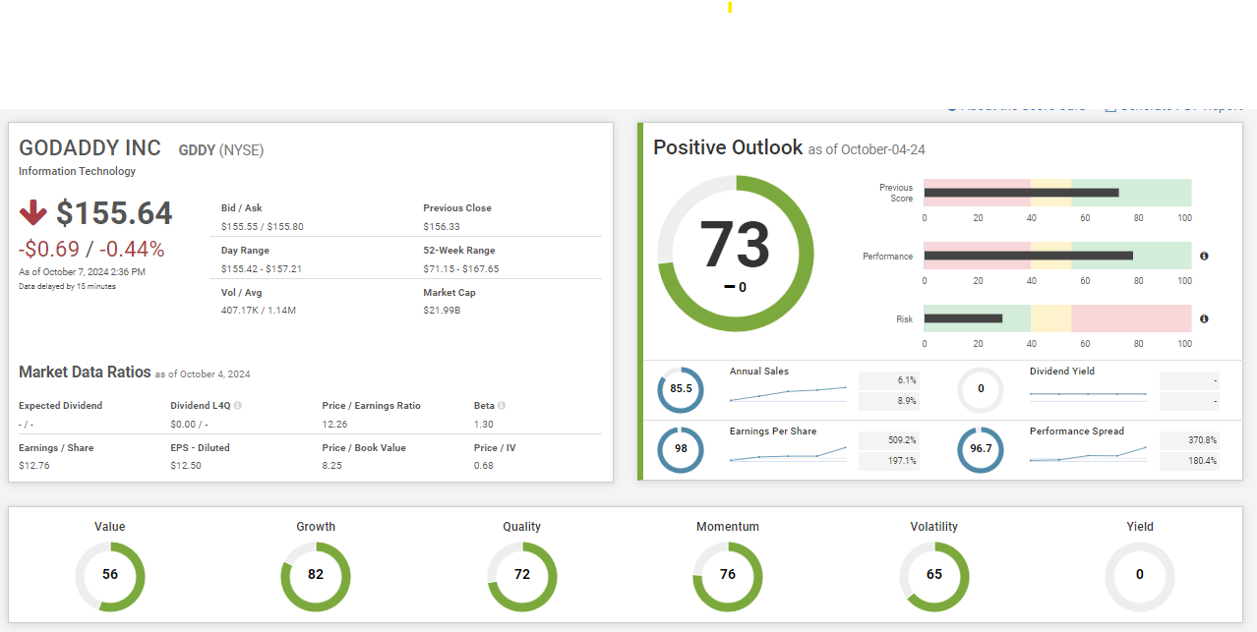Click the Quality score gauge showing 72
Image resolution: width=1257 pixels, height=632 pixels.
point(522,576)
